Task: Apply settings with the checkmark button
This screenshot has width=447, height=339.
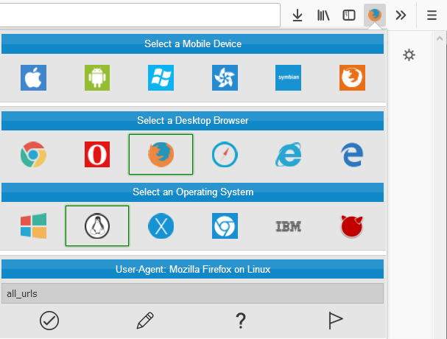Action: click(49, 321)
